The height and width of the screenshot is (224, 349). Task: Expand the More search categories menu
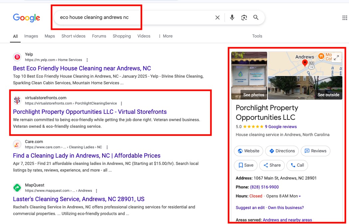click(165, 36)
